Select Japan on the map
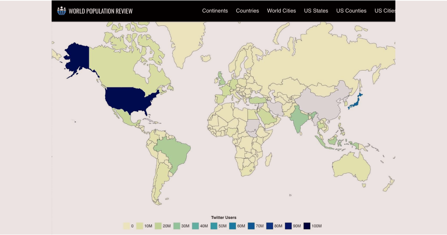The height and width of the screenshot is (235, 447). [355, 102]
